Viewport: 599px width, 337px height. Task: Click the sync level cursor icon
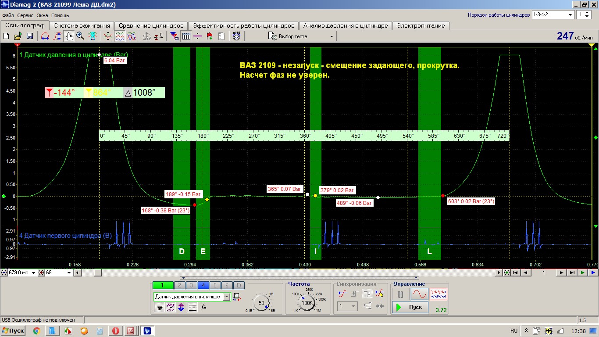(379, 294)
